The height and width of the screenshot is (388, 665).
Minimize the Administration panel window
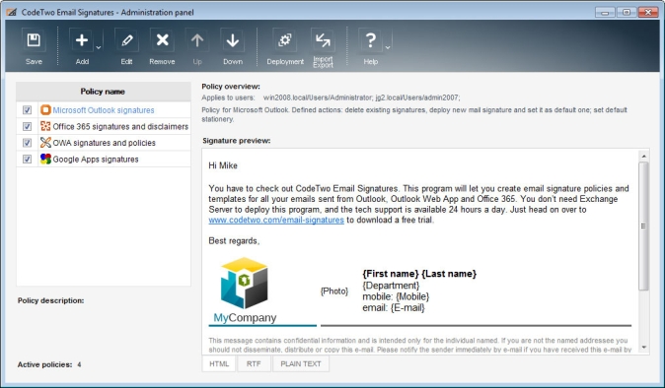pos(605,12)
